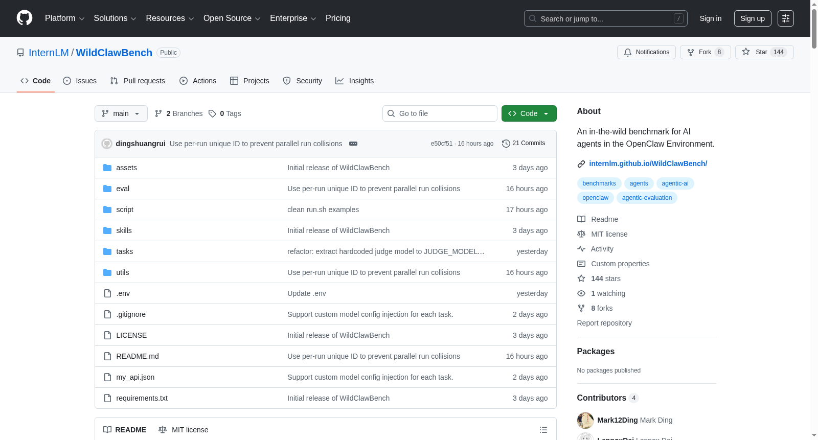Screen dimensions: 818x440
Task: Switch to the Pull requests tab
Action: [x=138, y=81]
